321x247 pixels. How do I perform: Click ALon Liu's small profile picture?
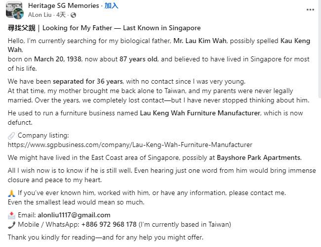pyautogui.click(x=18, y=13)
